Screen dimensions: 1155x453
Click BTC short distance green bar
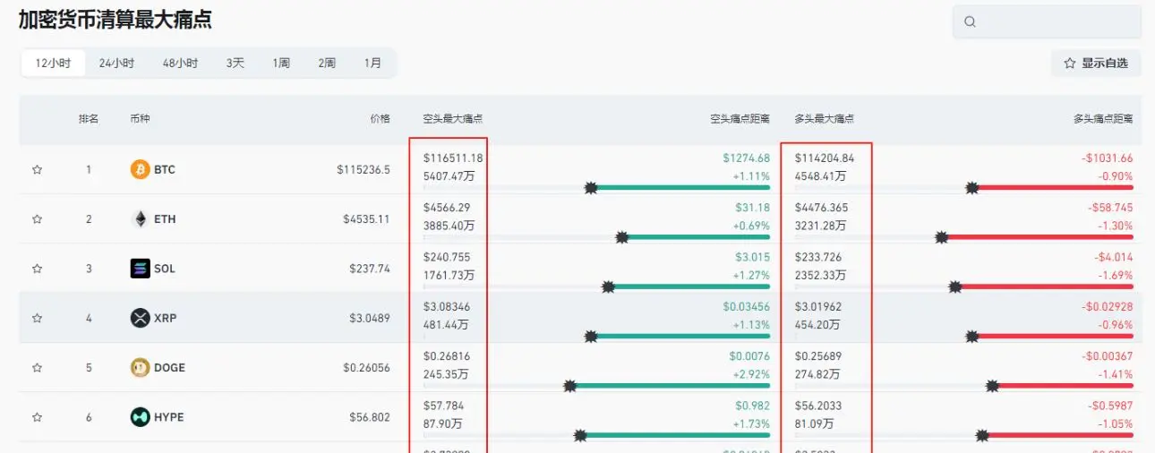[680, 188]
